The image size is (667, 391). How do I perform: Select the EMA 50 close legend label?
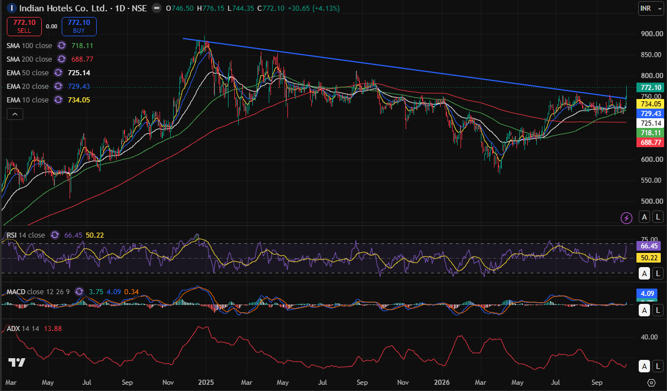pyautogui.click(x=28, y=73)
